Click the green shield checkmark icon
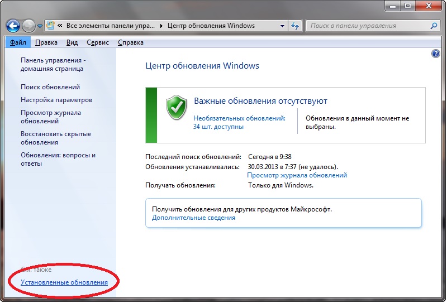 point(177,107)
